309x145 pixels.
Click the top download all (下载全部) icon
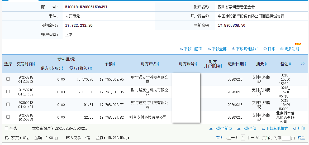(209, 49)
